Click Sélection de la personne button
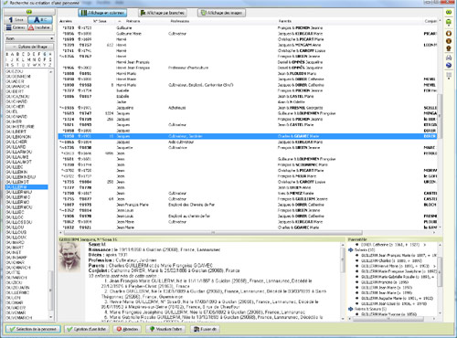457x338 pixels. 33,329
